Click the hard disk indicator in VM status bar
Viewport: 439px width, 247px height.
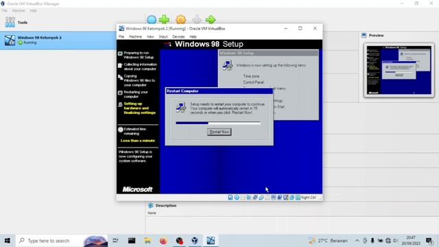point(230,198)
